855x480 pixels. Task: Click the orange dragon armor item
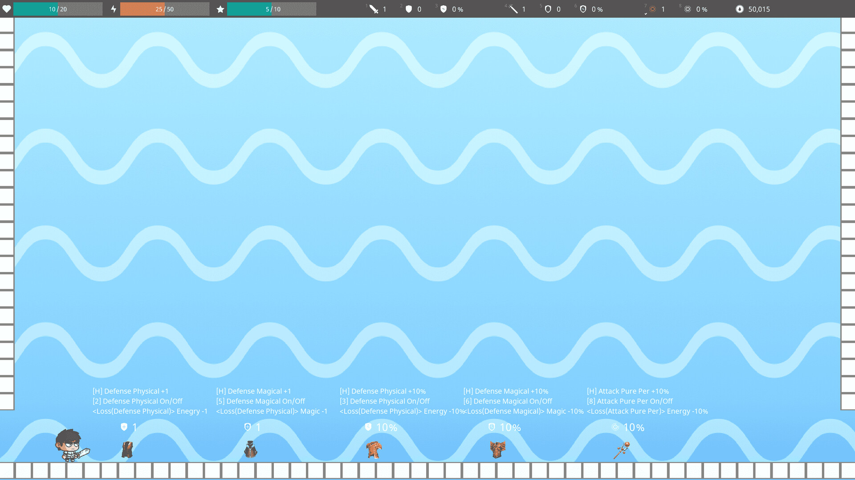(x=375, y=450)
